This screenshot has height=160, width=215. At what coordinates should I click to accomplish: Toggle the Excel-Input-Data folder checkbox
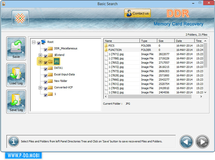click(x=46, y=75)
